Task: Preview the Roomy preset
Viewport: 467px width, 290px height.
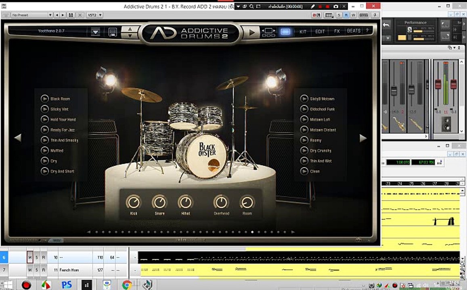Action: coord(304,140)
